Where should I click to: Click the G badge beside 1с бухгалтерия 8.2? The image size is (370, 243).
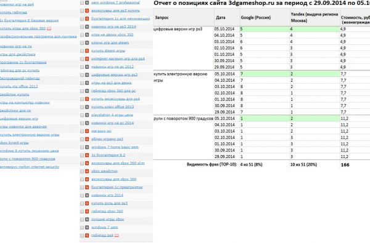tap(87, 155)
